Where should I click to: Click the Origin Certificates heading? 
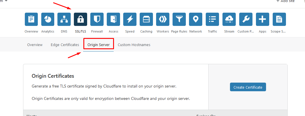(53, 76)
